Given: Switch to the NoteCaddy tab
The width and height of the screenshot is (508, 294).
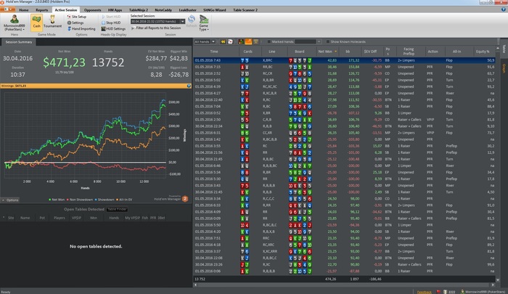Looking at the screenshot, I should (163, 10).
